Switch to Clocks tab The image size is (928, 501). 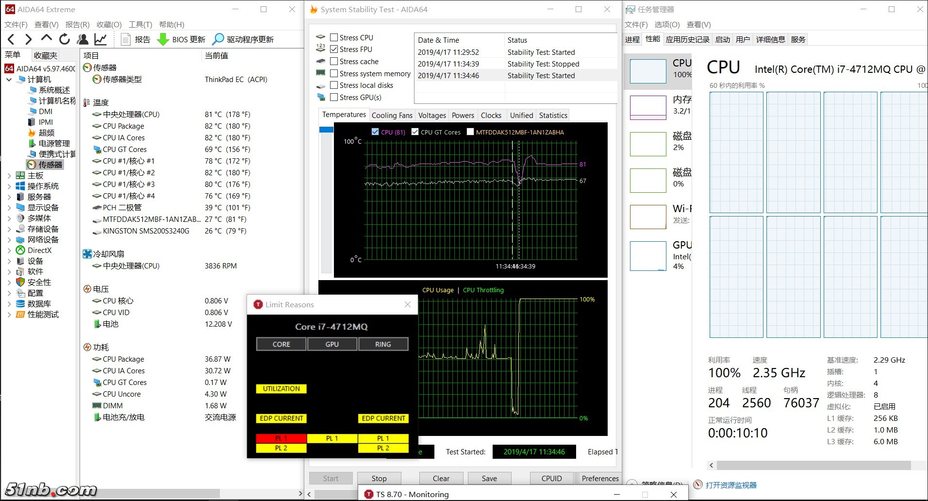pos(491,115)
